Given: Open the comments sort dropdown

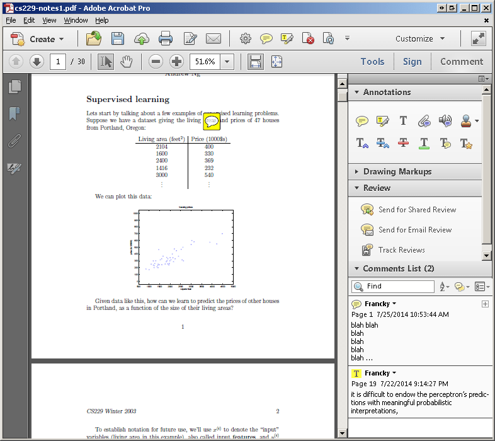Looking at the screenshot, I should (444, 287).
